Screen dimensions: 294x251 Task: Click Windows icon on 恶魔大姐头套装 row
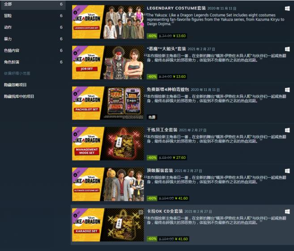coord(287,49)
